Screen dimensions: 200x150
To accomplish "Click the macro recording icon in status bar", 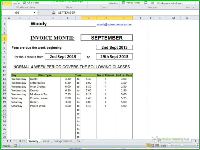I will (x=15, y=145).
